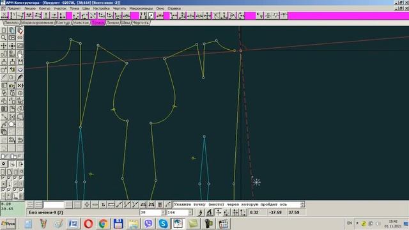Open the Макрокоманды menu
409x230 pixels.
click(x=141, y=8)
